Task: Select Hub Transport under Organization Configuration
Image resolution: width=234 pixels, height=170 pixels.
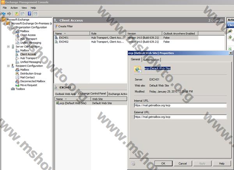Action: tap(28, 39)
